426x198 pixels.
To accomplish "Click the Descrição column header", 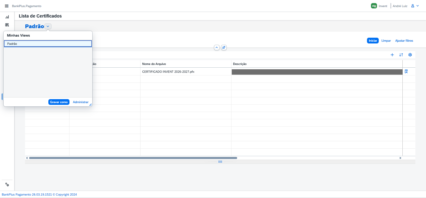I will [x=317, y=64].
